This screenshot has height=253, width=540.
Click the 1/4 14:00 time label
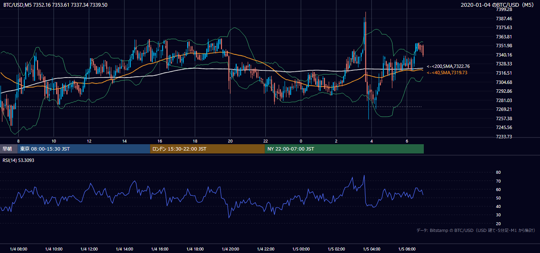coord(124,249)
